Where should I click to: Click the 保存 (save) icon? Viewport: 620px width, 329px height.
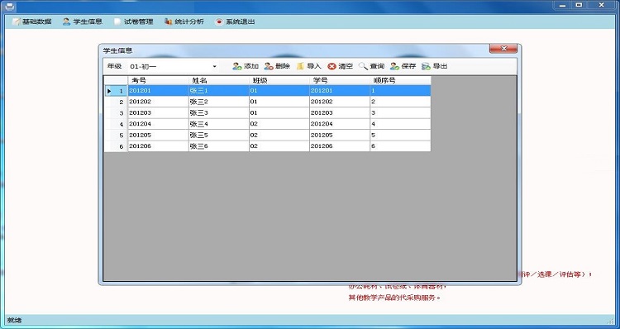(x=394, y=66)
